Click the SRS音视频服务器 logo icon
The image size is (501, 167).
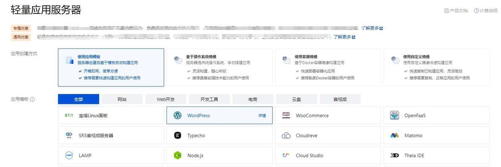[x=69, y=136]
